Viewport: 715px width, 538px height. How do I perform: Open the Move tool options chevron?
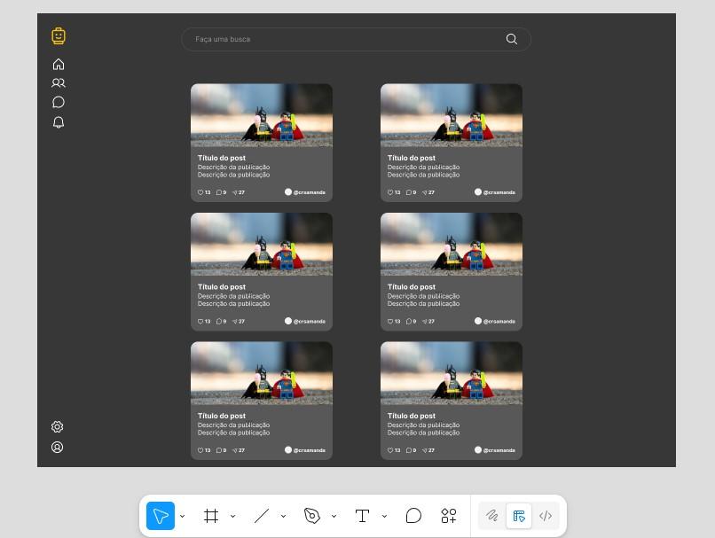[x=183, y=516]
